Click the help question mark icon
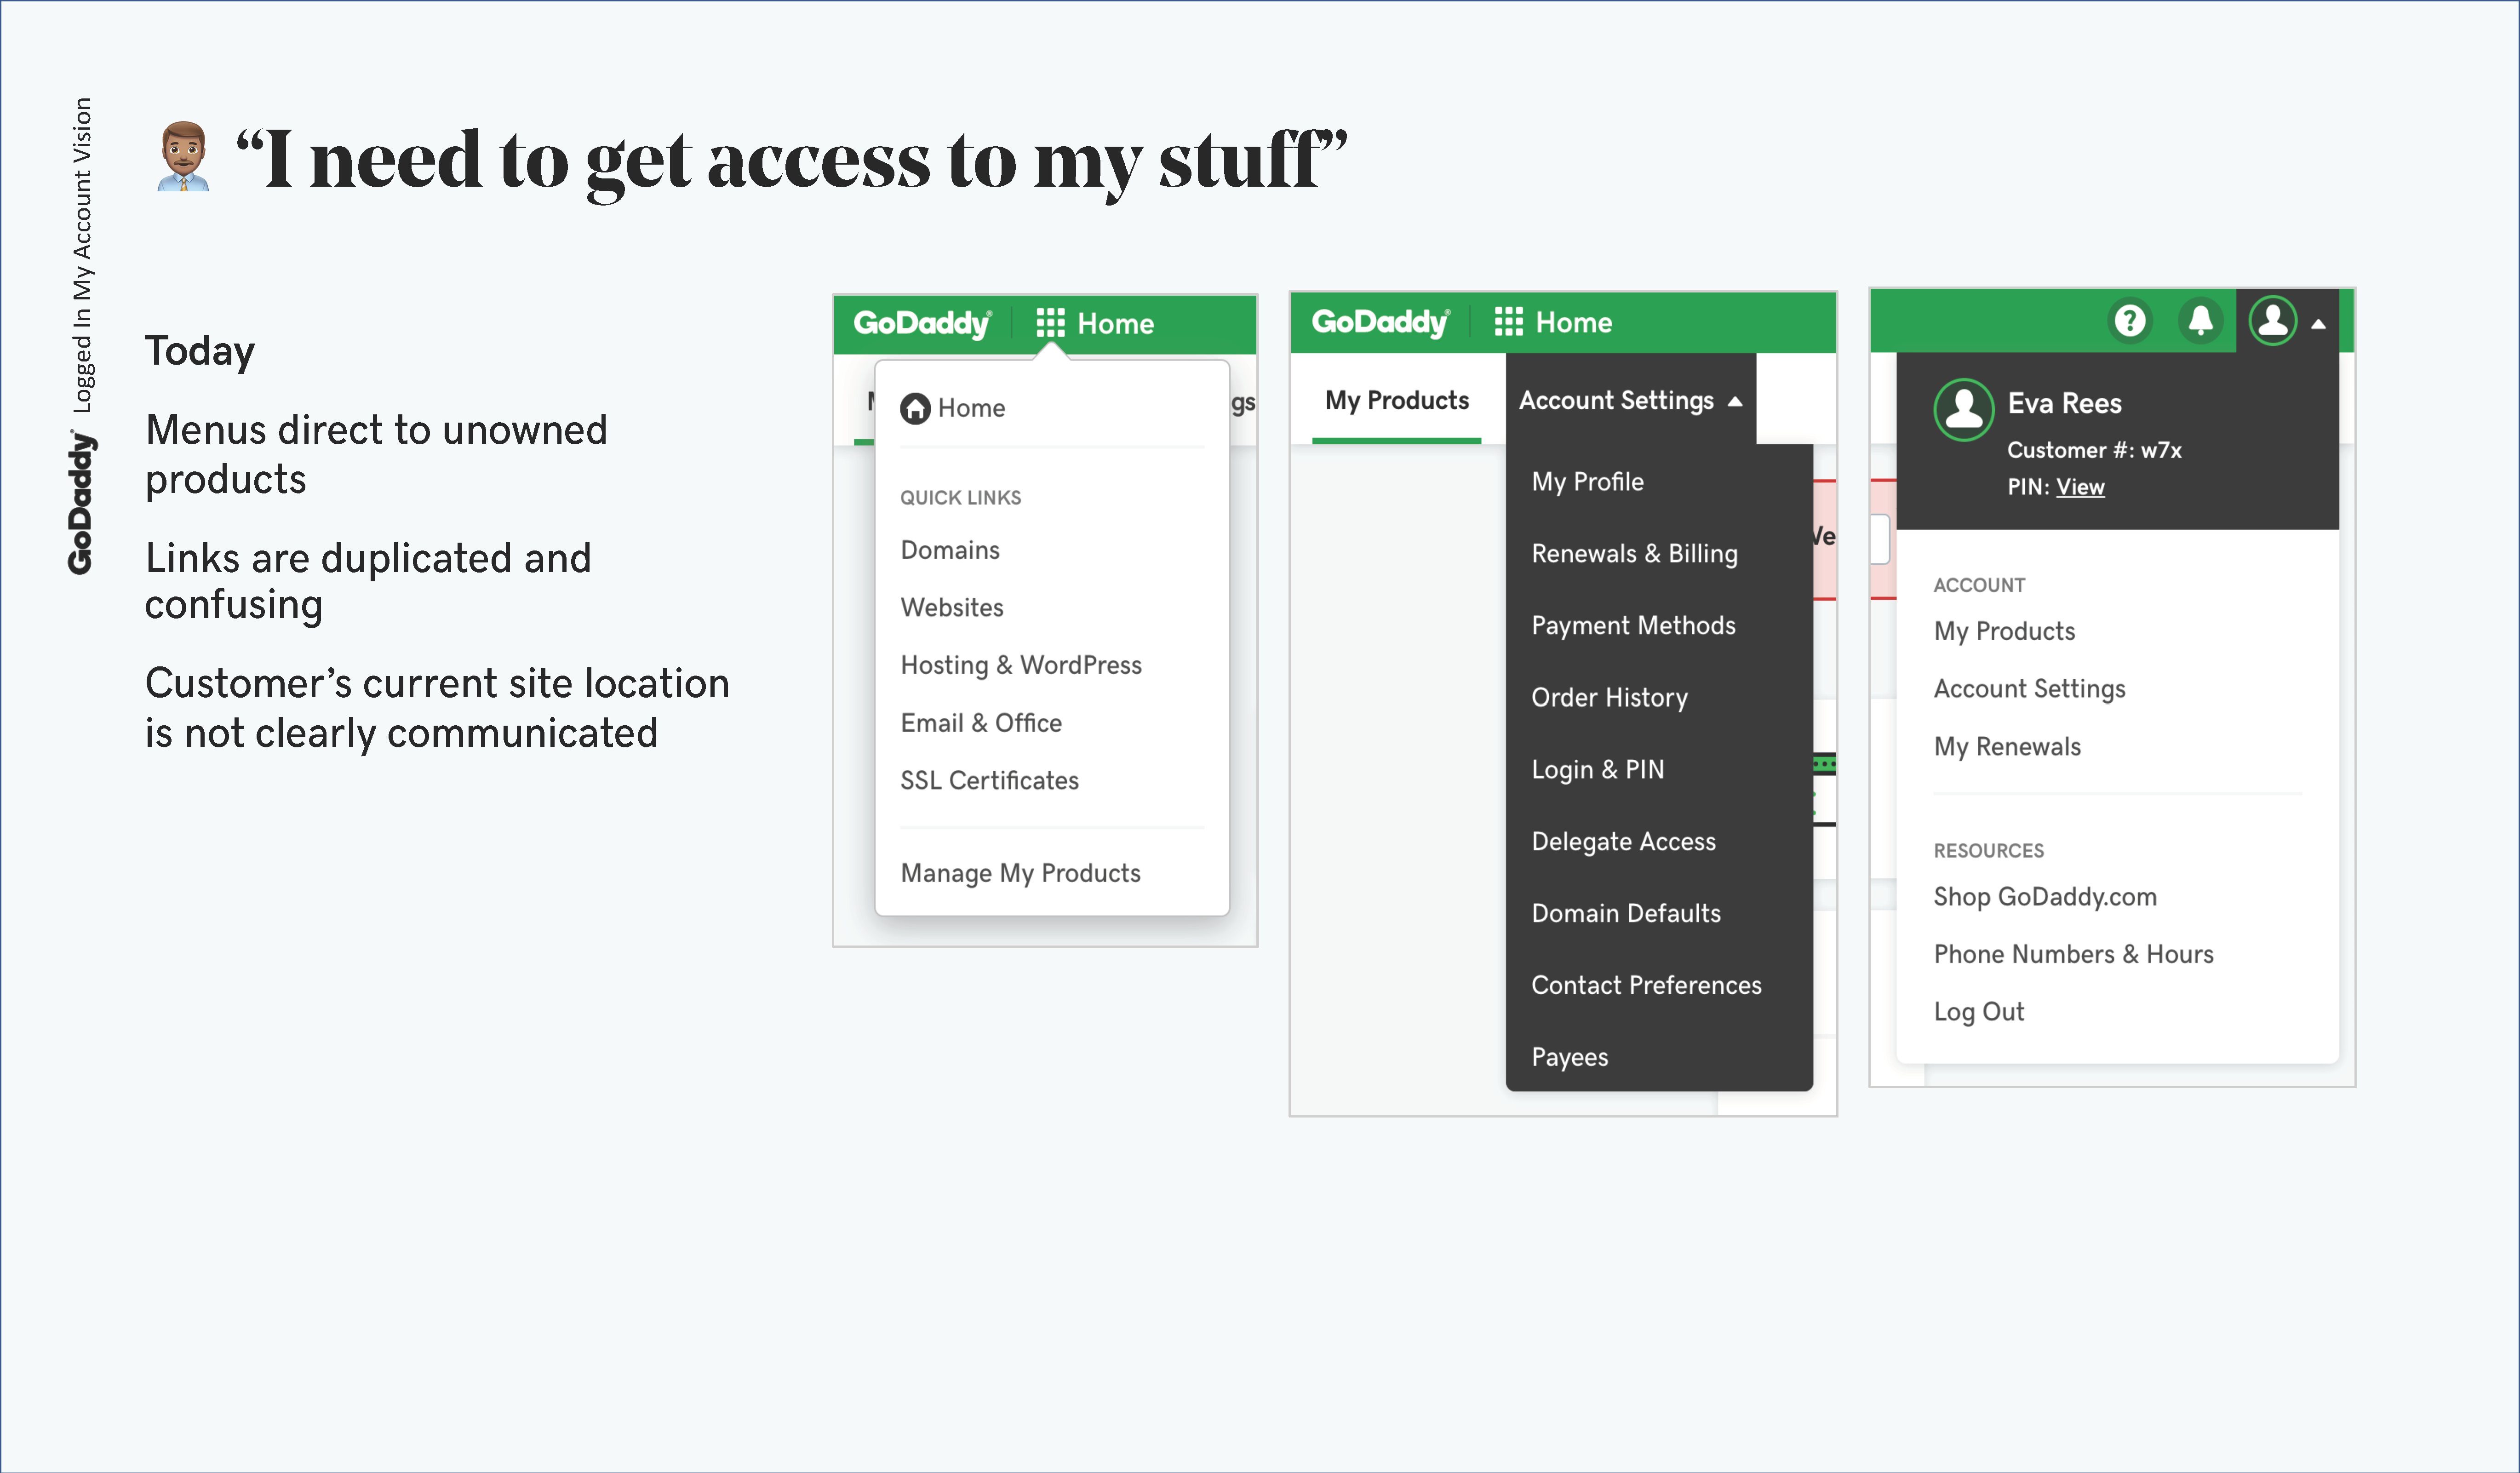Viewport: 2520px width, 1473px height. (x=2130, y=321)
